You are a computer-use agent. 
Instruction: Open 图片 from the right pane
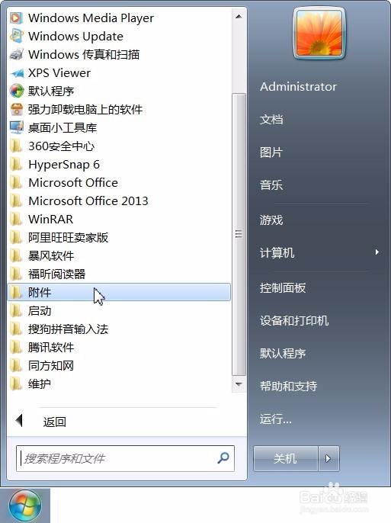[271, 152]
